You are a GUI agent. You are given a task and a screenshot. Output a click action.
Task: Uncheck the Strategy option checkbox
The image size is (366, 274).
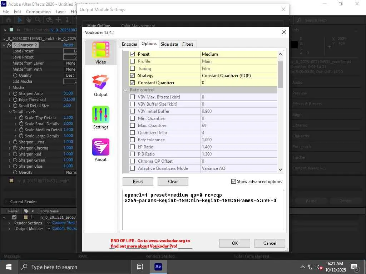(132, 76)
